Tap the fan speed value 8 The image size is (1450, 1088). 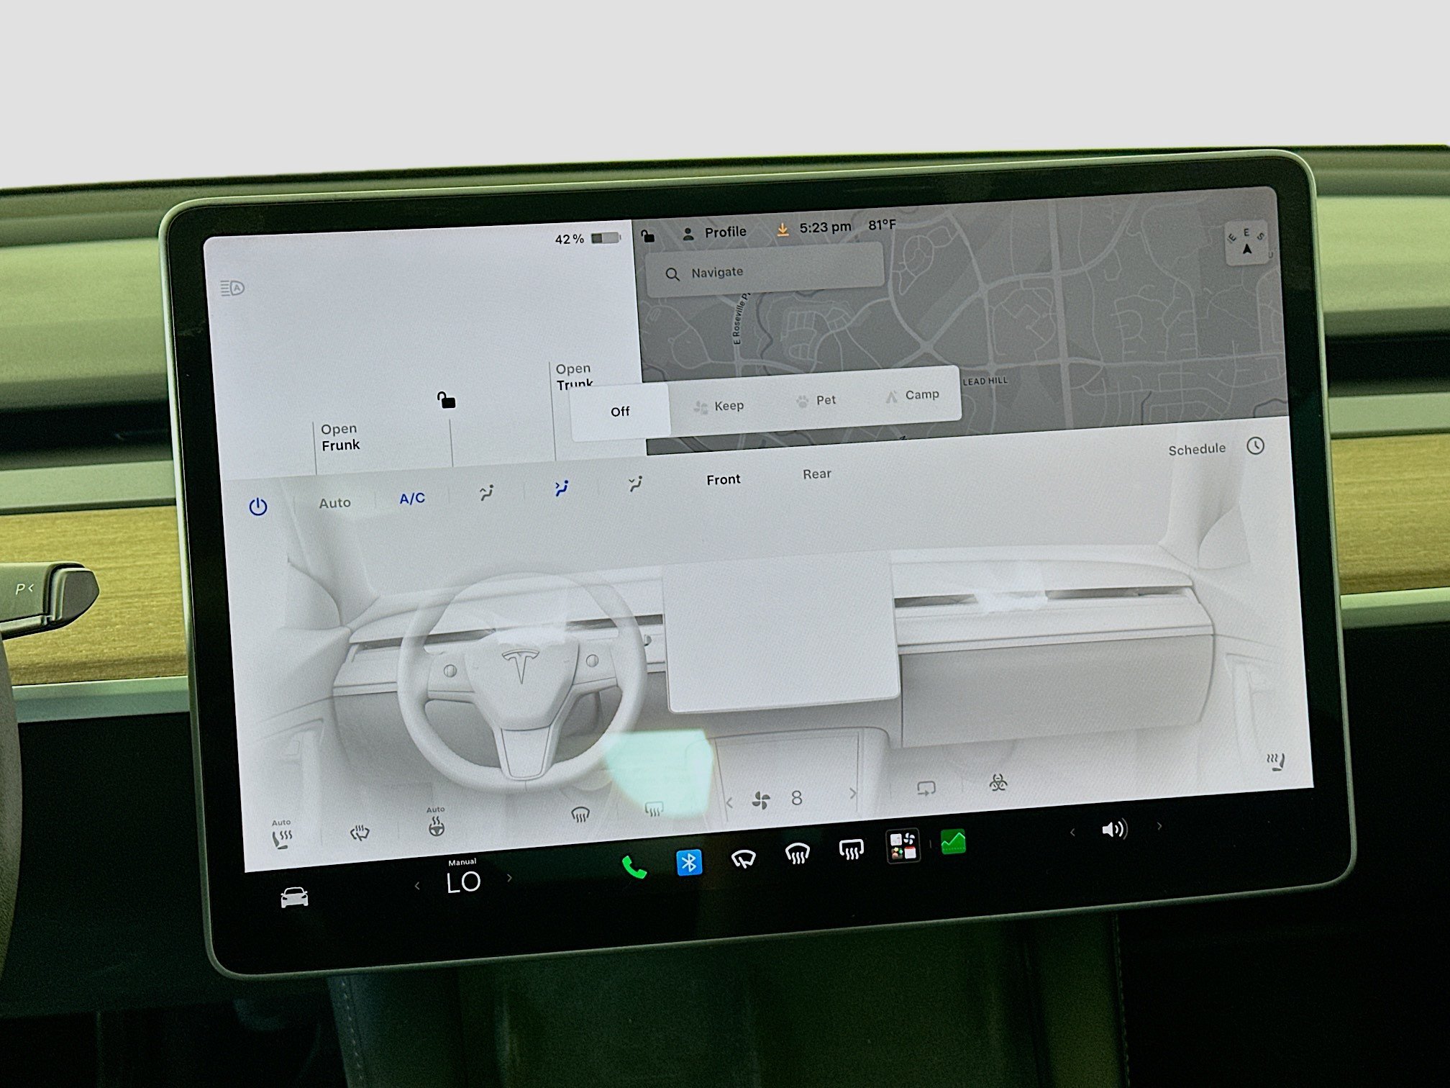[x=796, y=797]
